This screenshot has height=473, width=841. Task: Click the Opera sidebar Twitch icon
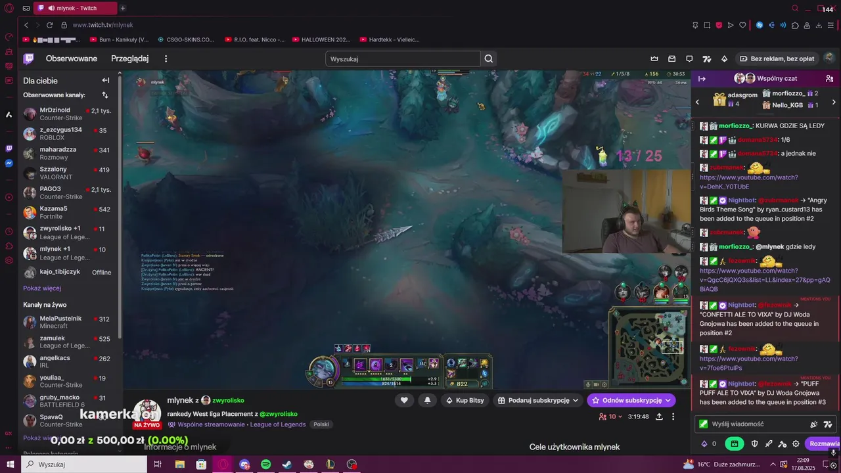(x=9, y=148)
